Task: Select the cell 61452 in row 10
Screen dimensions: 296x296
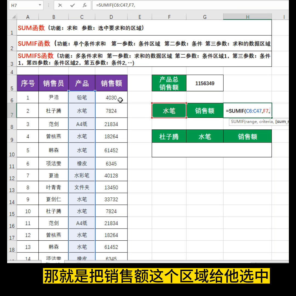Action: [111, 150]
